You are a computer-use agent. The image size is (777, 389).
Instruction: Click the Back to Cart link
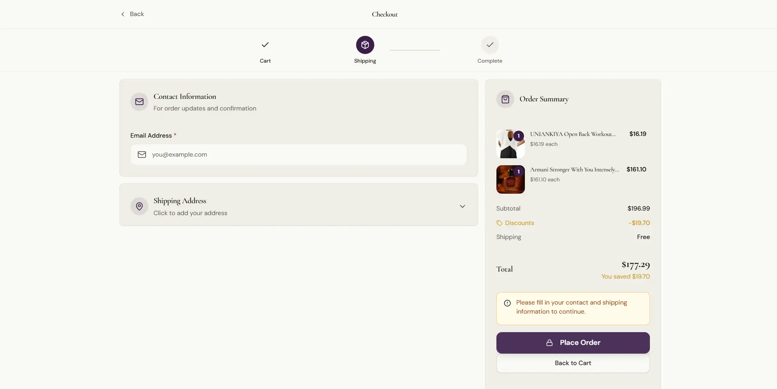pos(573,363)
